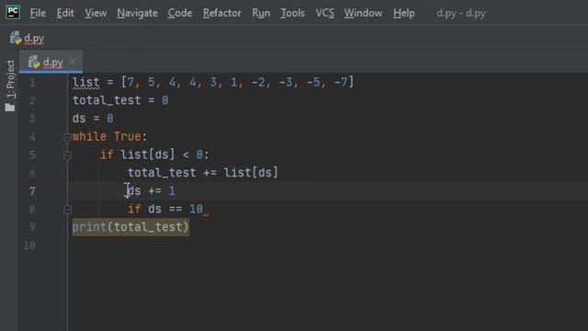The height and width of the screenshot is (331, 588).
Task: Open the Code menu
Action: 180,13
